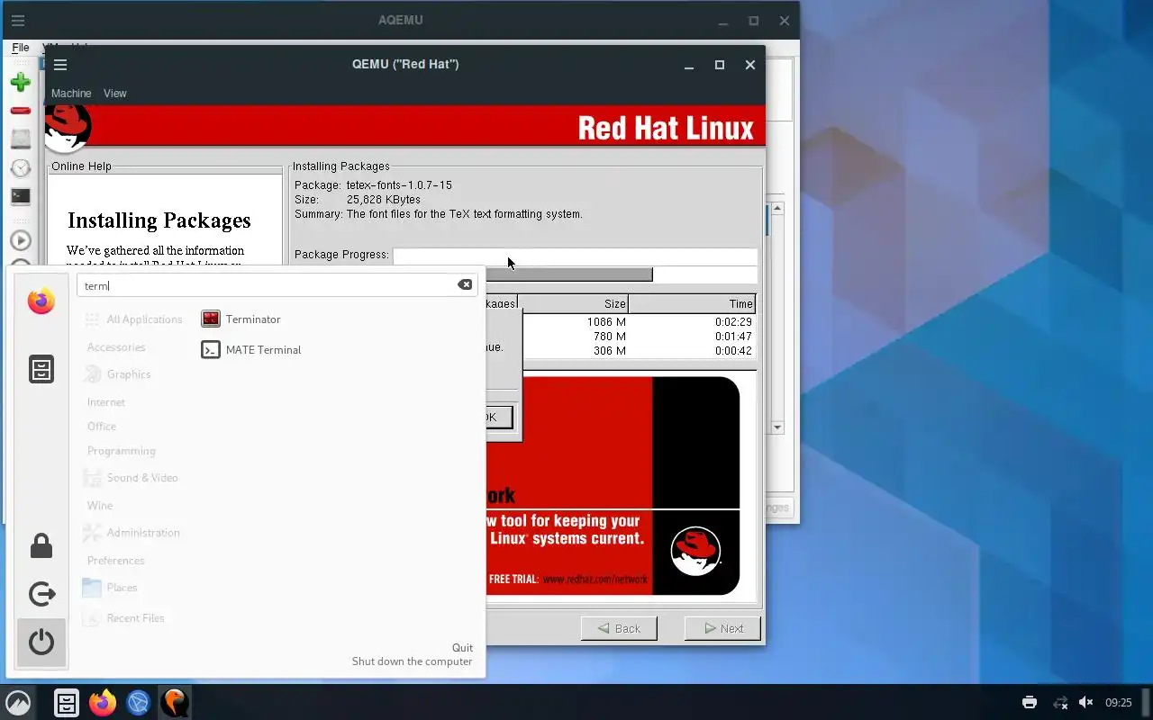Screen dimensions: 1153x720
Task: Click the Next button in installer
Action: [x=722, y=628]
